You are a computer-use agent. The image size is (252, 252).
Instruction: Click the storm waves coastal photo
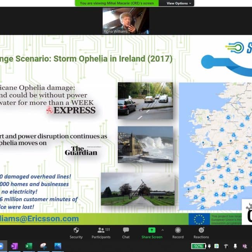[x=145, y=145]
